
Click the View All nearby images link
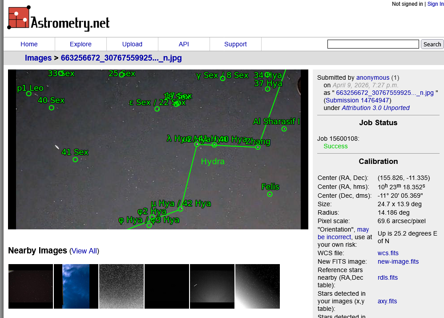[84, 251]
